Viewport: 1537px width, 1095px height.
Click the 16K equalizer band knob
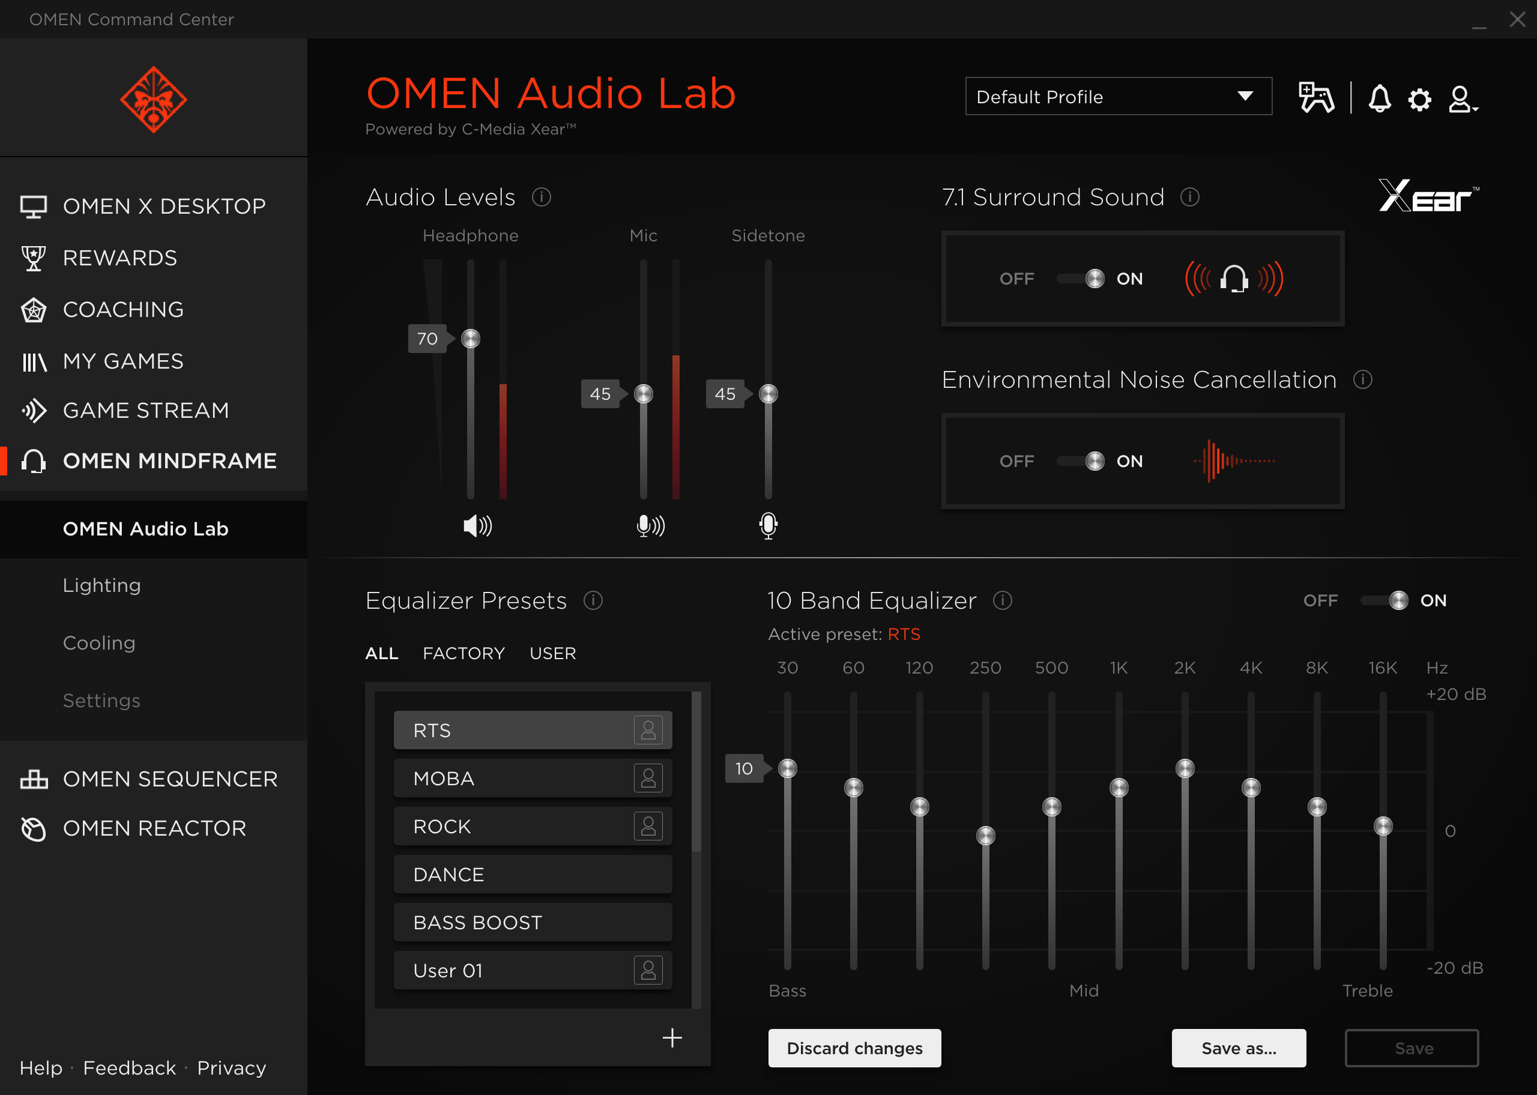(1383, 826)
